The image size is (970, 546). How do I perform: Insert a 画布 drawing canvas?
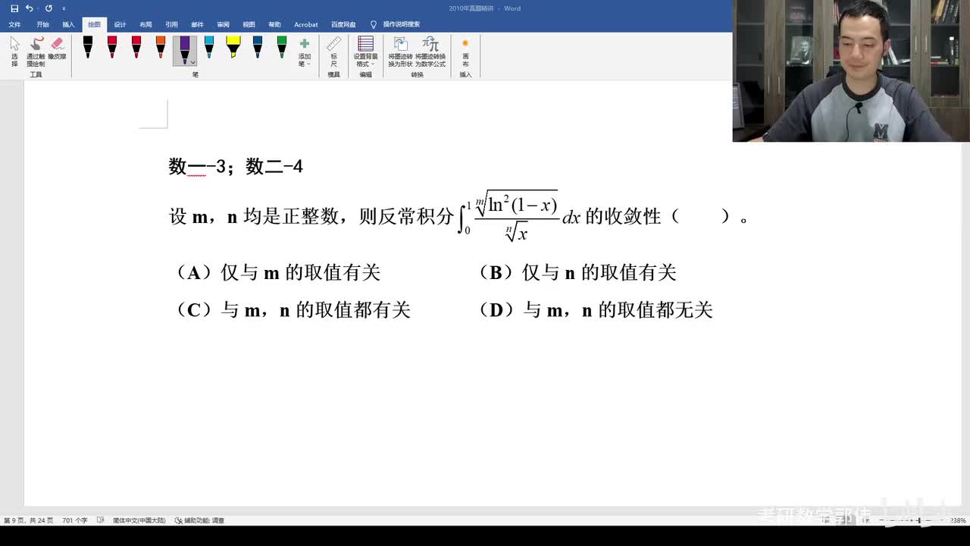coord(465,52)
